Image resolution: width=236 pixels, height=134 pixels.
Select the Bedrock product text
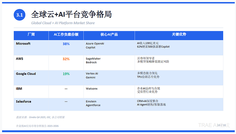91,63
